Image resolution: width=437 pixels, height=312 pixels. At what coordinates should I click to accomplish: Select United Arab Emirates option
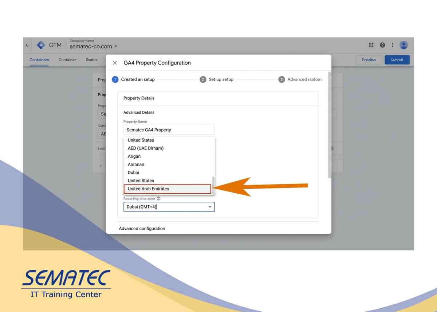[x=168, y=189]
